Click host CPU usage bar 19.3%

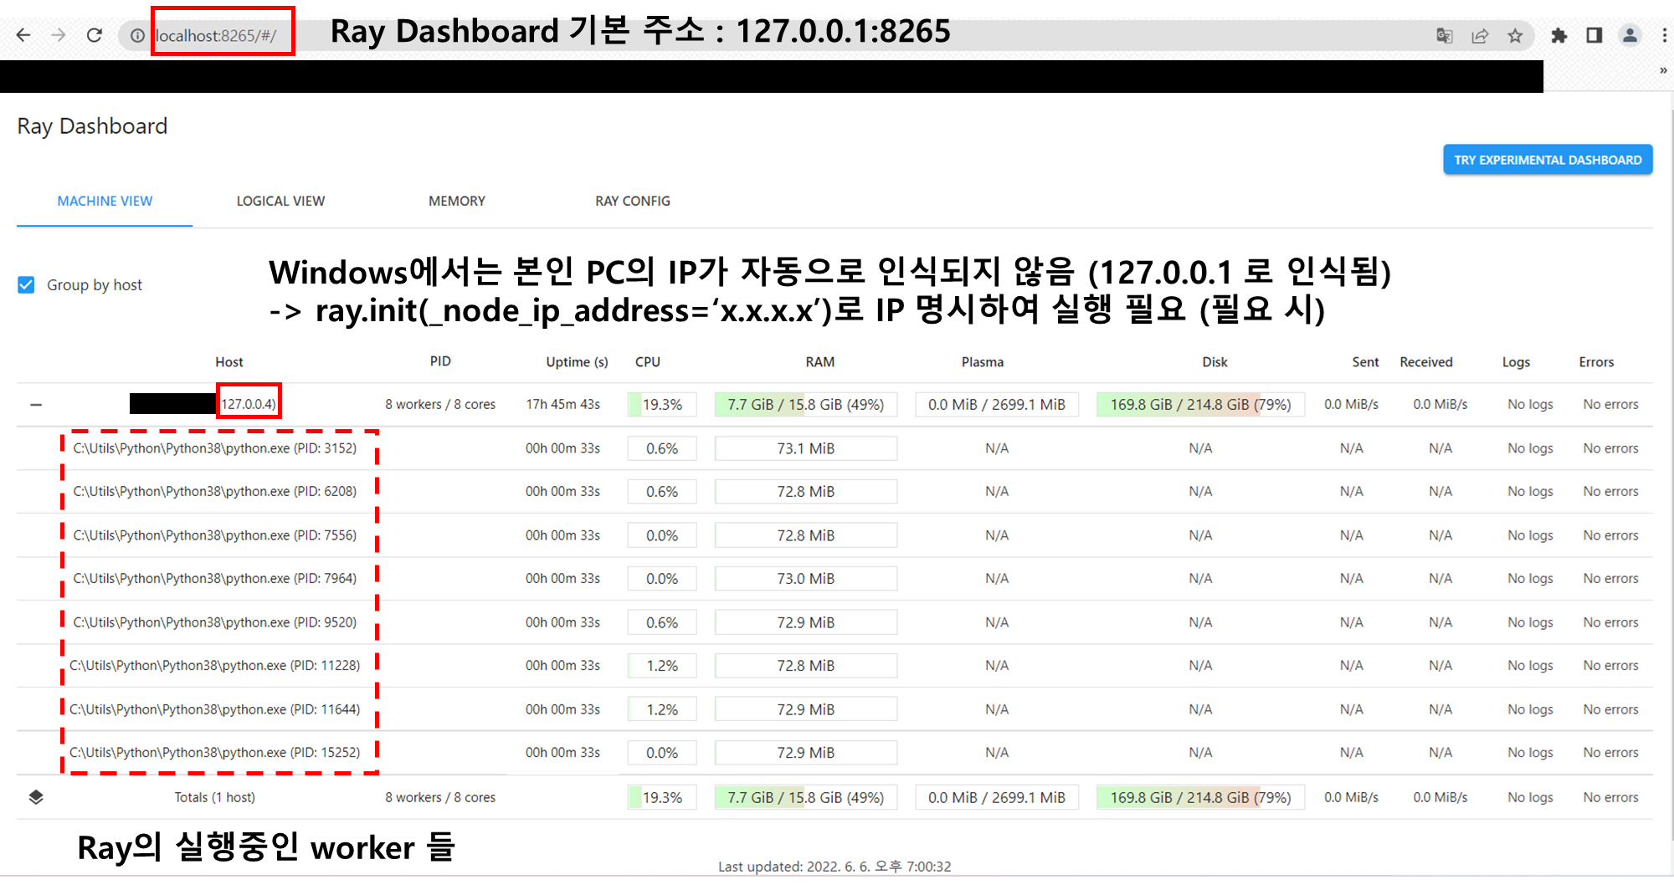pyautogui.click(x=662, y=405)
